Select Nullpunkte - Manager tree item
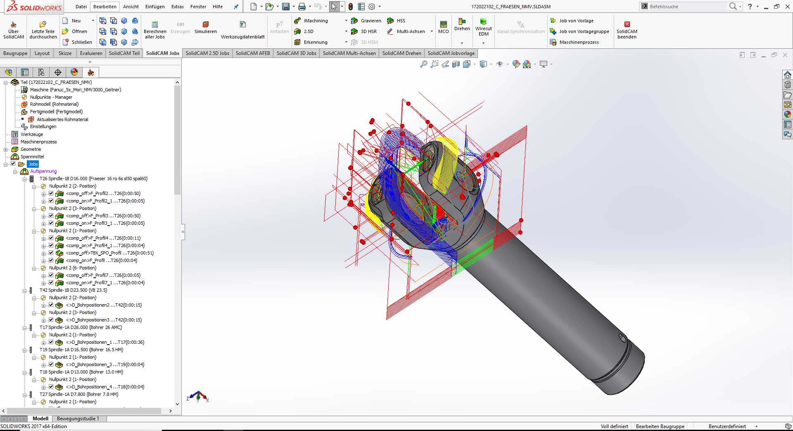This screenshot has width=793, height=431. coord(51,97)
